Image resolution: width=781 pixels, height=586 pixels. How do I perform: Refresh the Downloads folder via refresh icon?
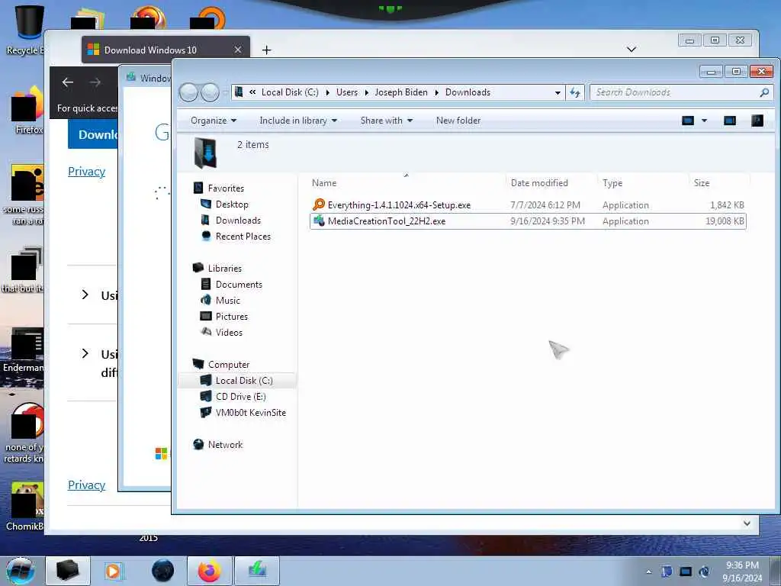[x=575, y=92]
